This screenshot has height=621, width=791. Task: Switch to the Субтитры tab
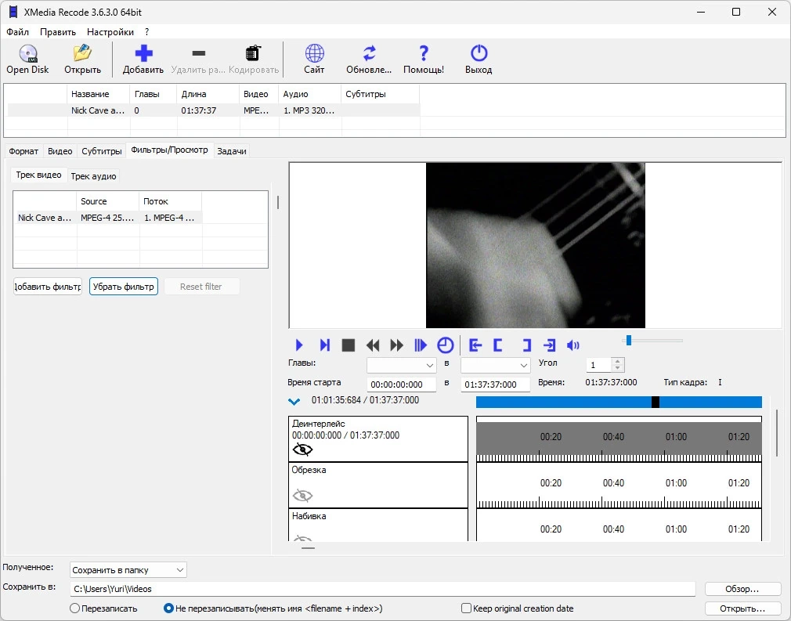(102, 151)
